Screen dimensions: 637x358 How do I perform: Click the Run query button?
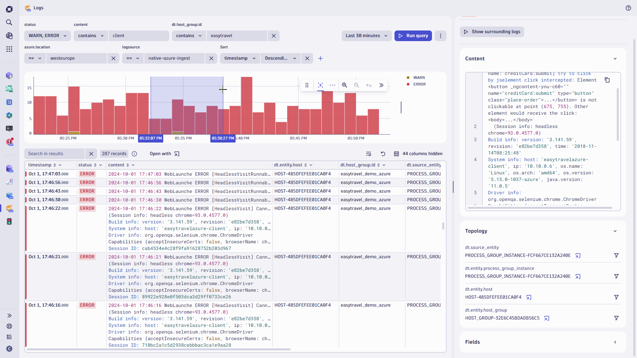[x=413, y=35]
